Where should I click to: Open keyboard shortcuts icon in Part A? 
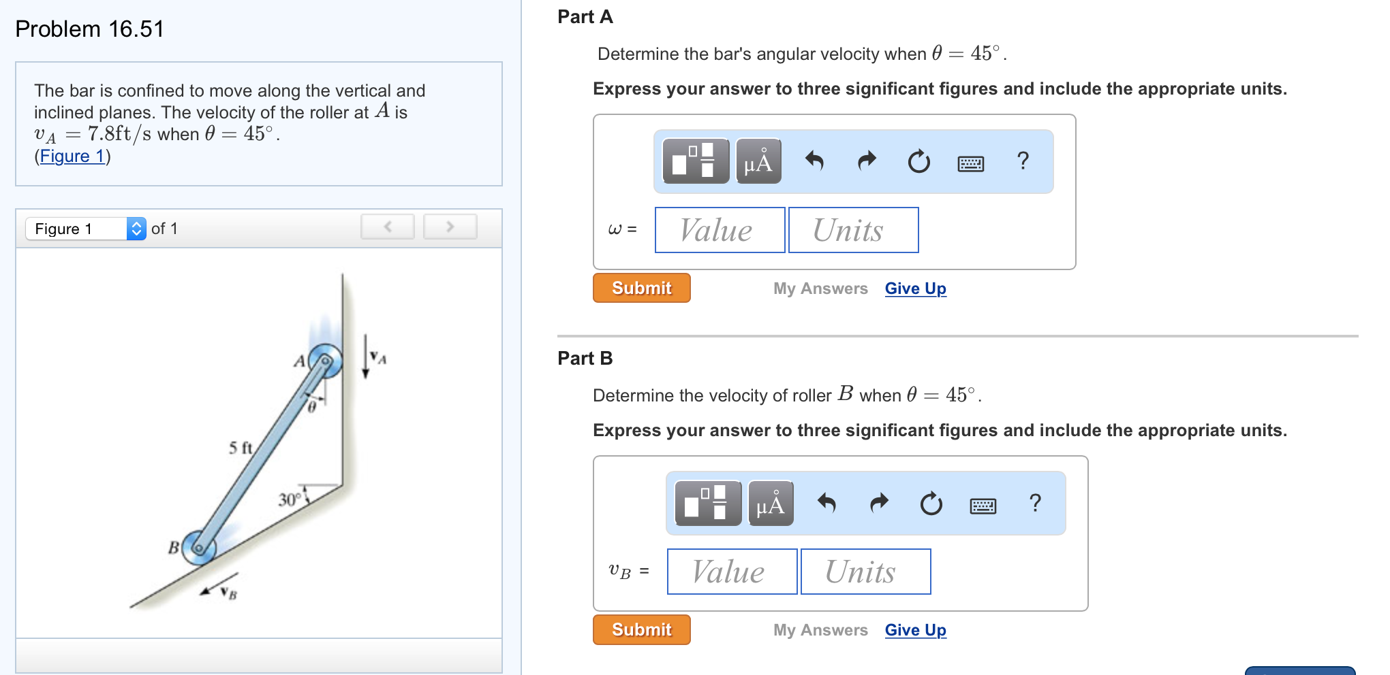point(970,163)
